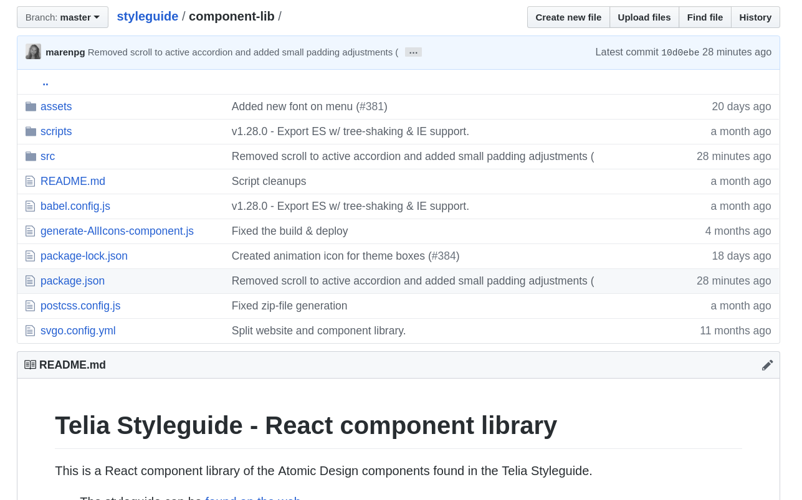Click the postcss.config.js file icon

pyautogui.click(x=30, y=306)
